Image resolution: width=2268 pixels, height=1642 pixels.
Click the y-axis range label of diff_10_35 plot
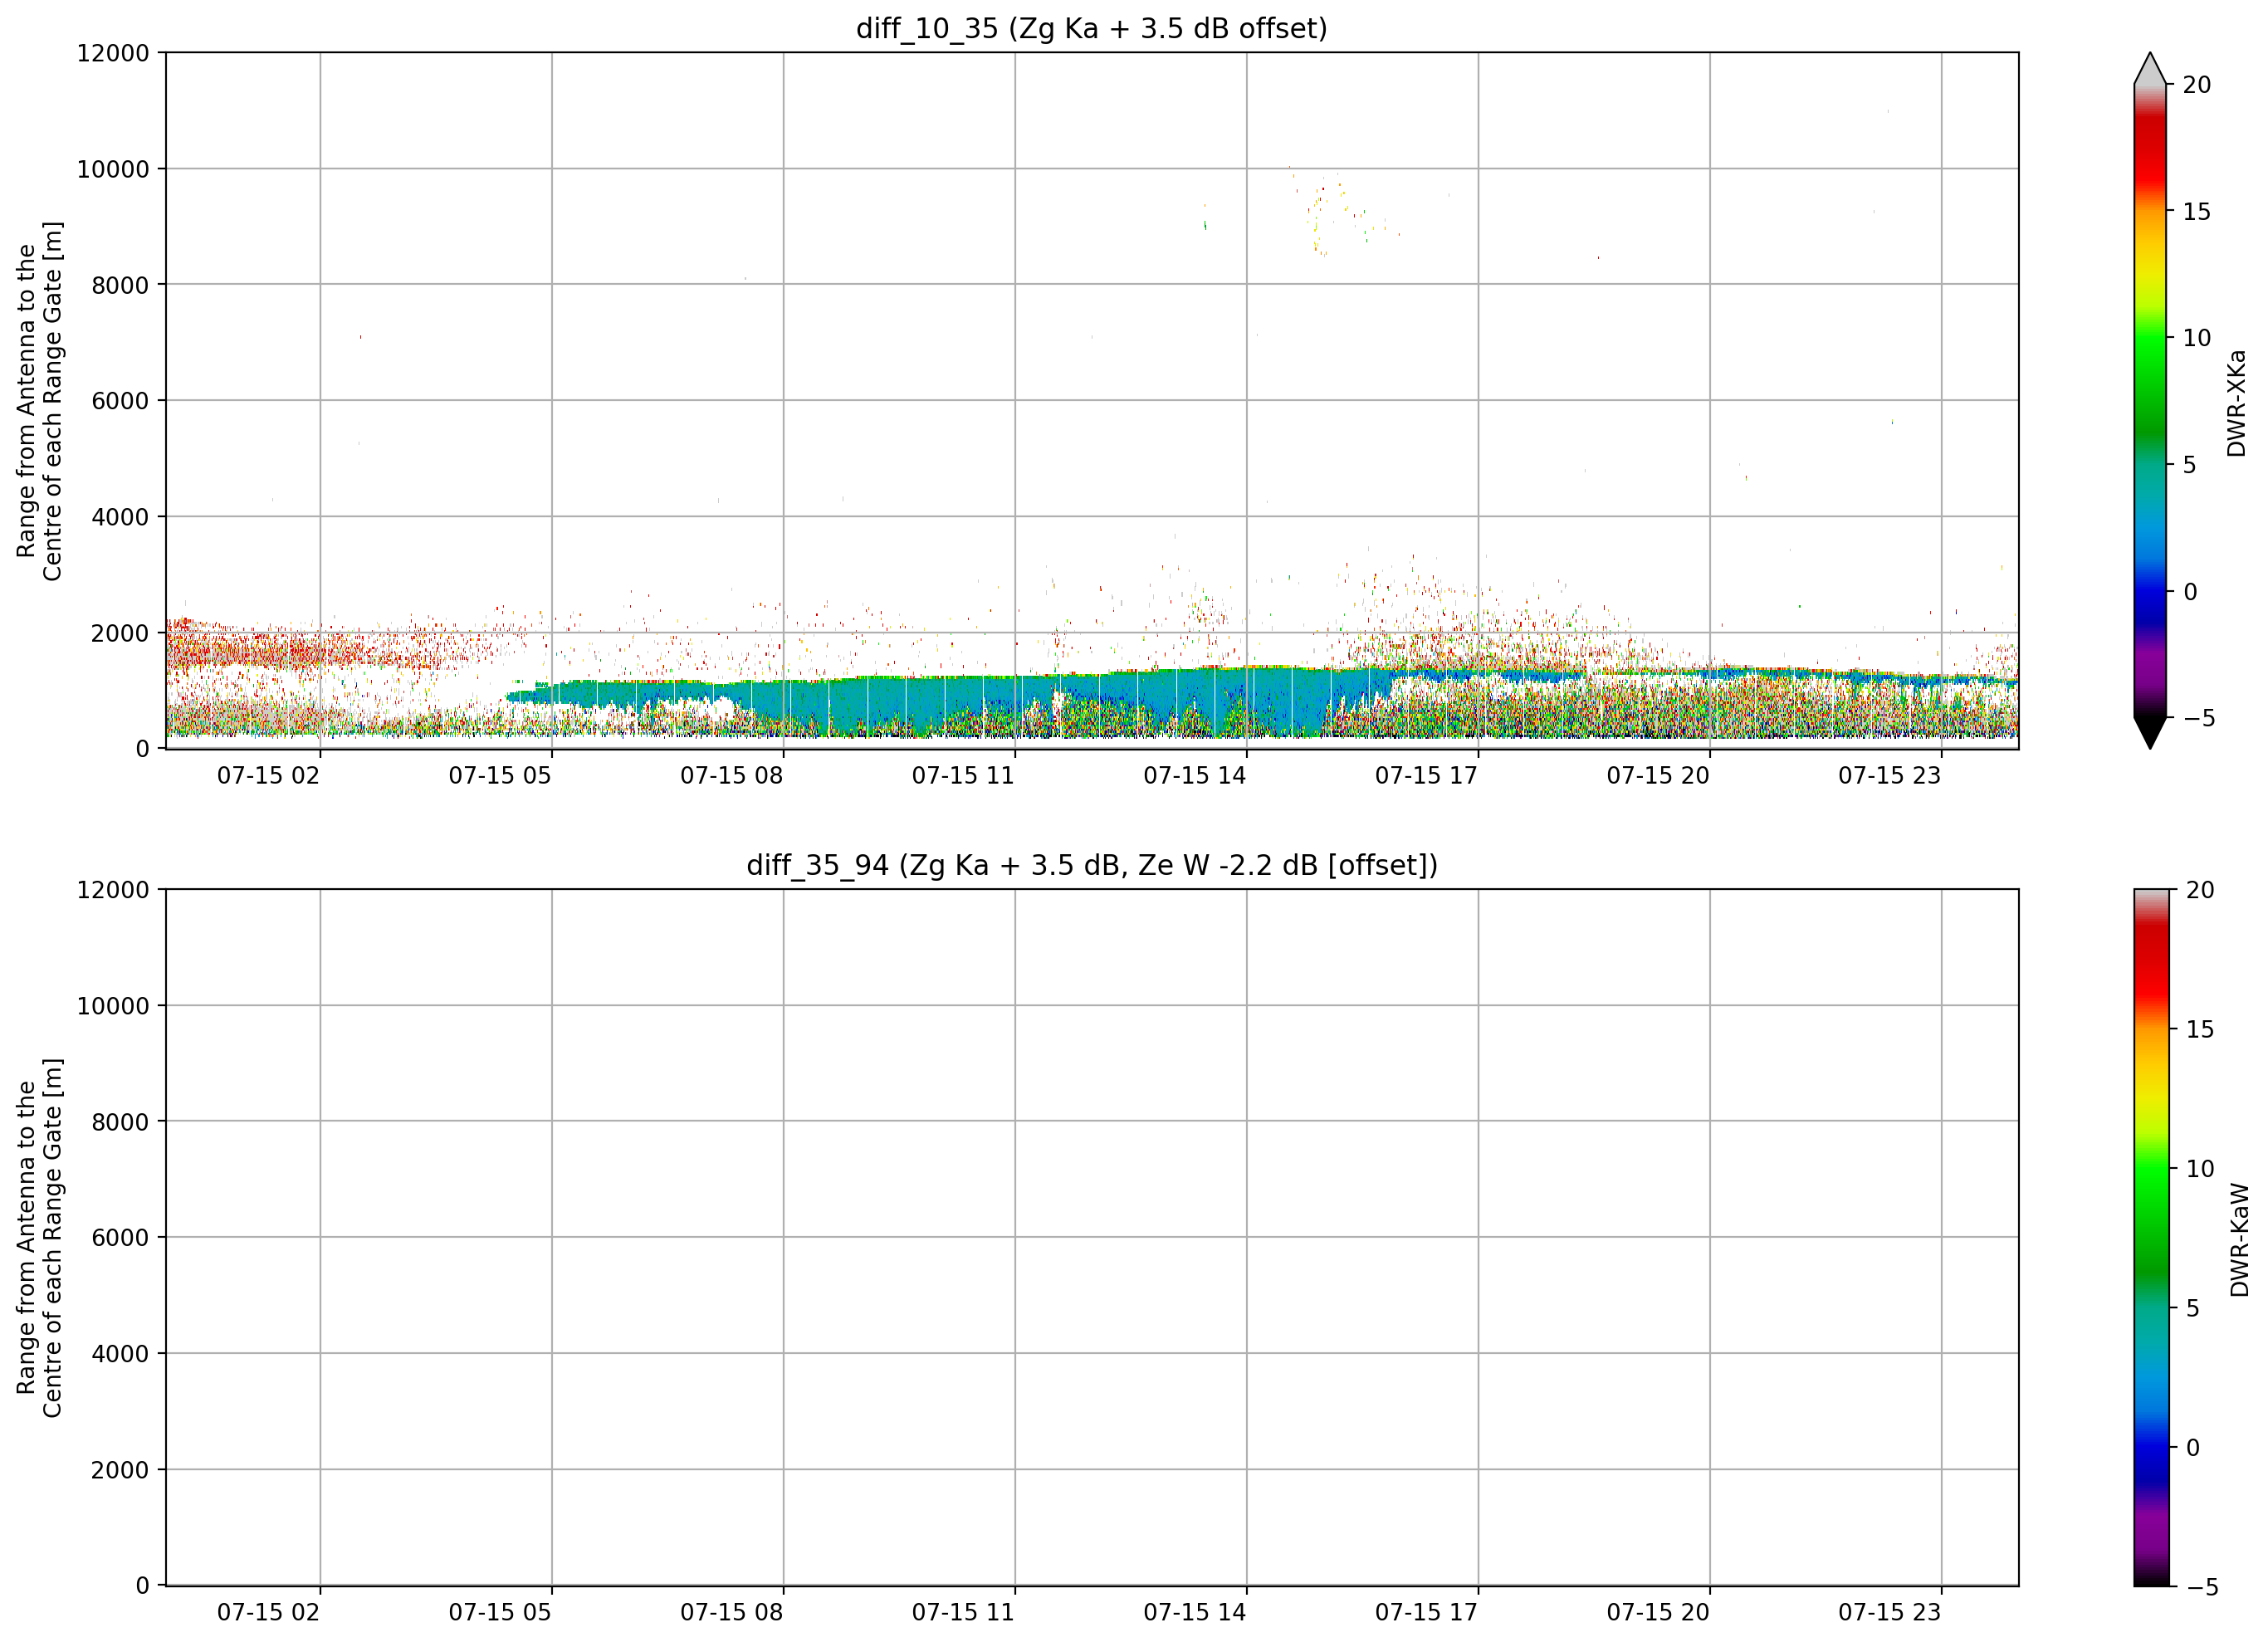pos(39,401)
